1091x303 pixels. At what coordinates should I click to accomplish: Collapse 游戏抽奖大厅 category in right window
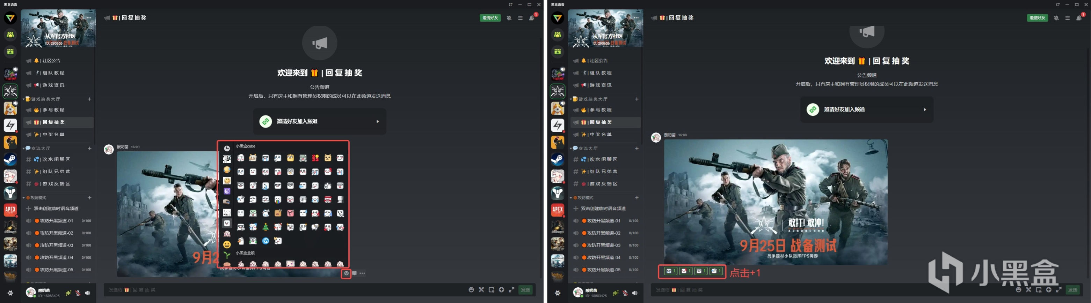571,99
